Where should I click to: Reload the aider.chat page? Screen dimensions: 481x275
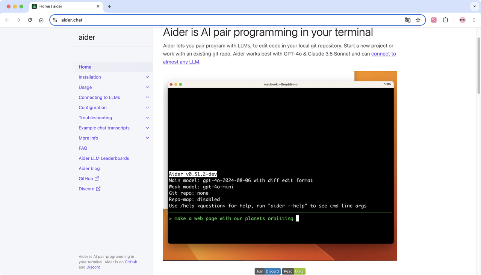pos(30,20)
